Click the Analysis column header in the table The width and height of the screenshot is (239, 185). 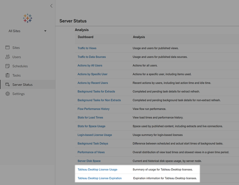pyautogui.click(x=139, y=37)
